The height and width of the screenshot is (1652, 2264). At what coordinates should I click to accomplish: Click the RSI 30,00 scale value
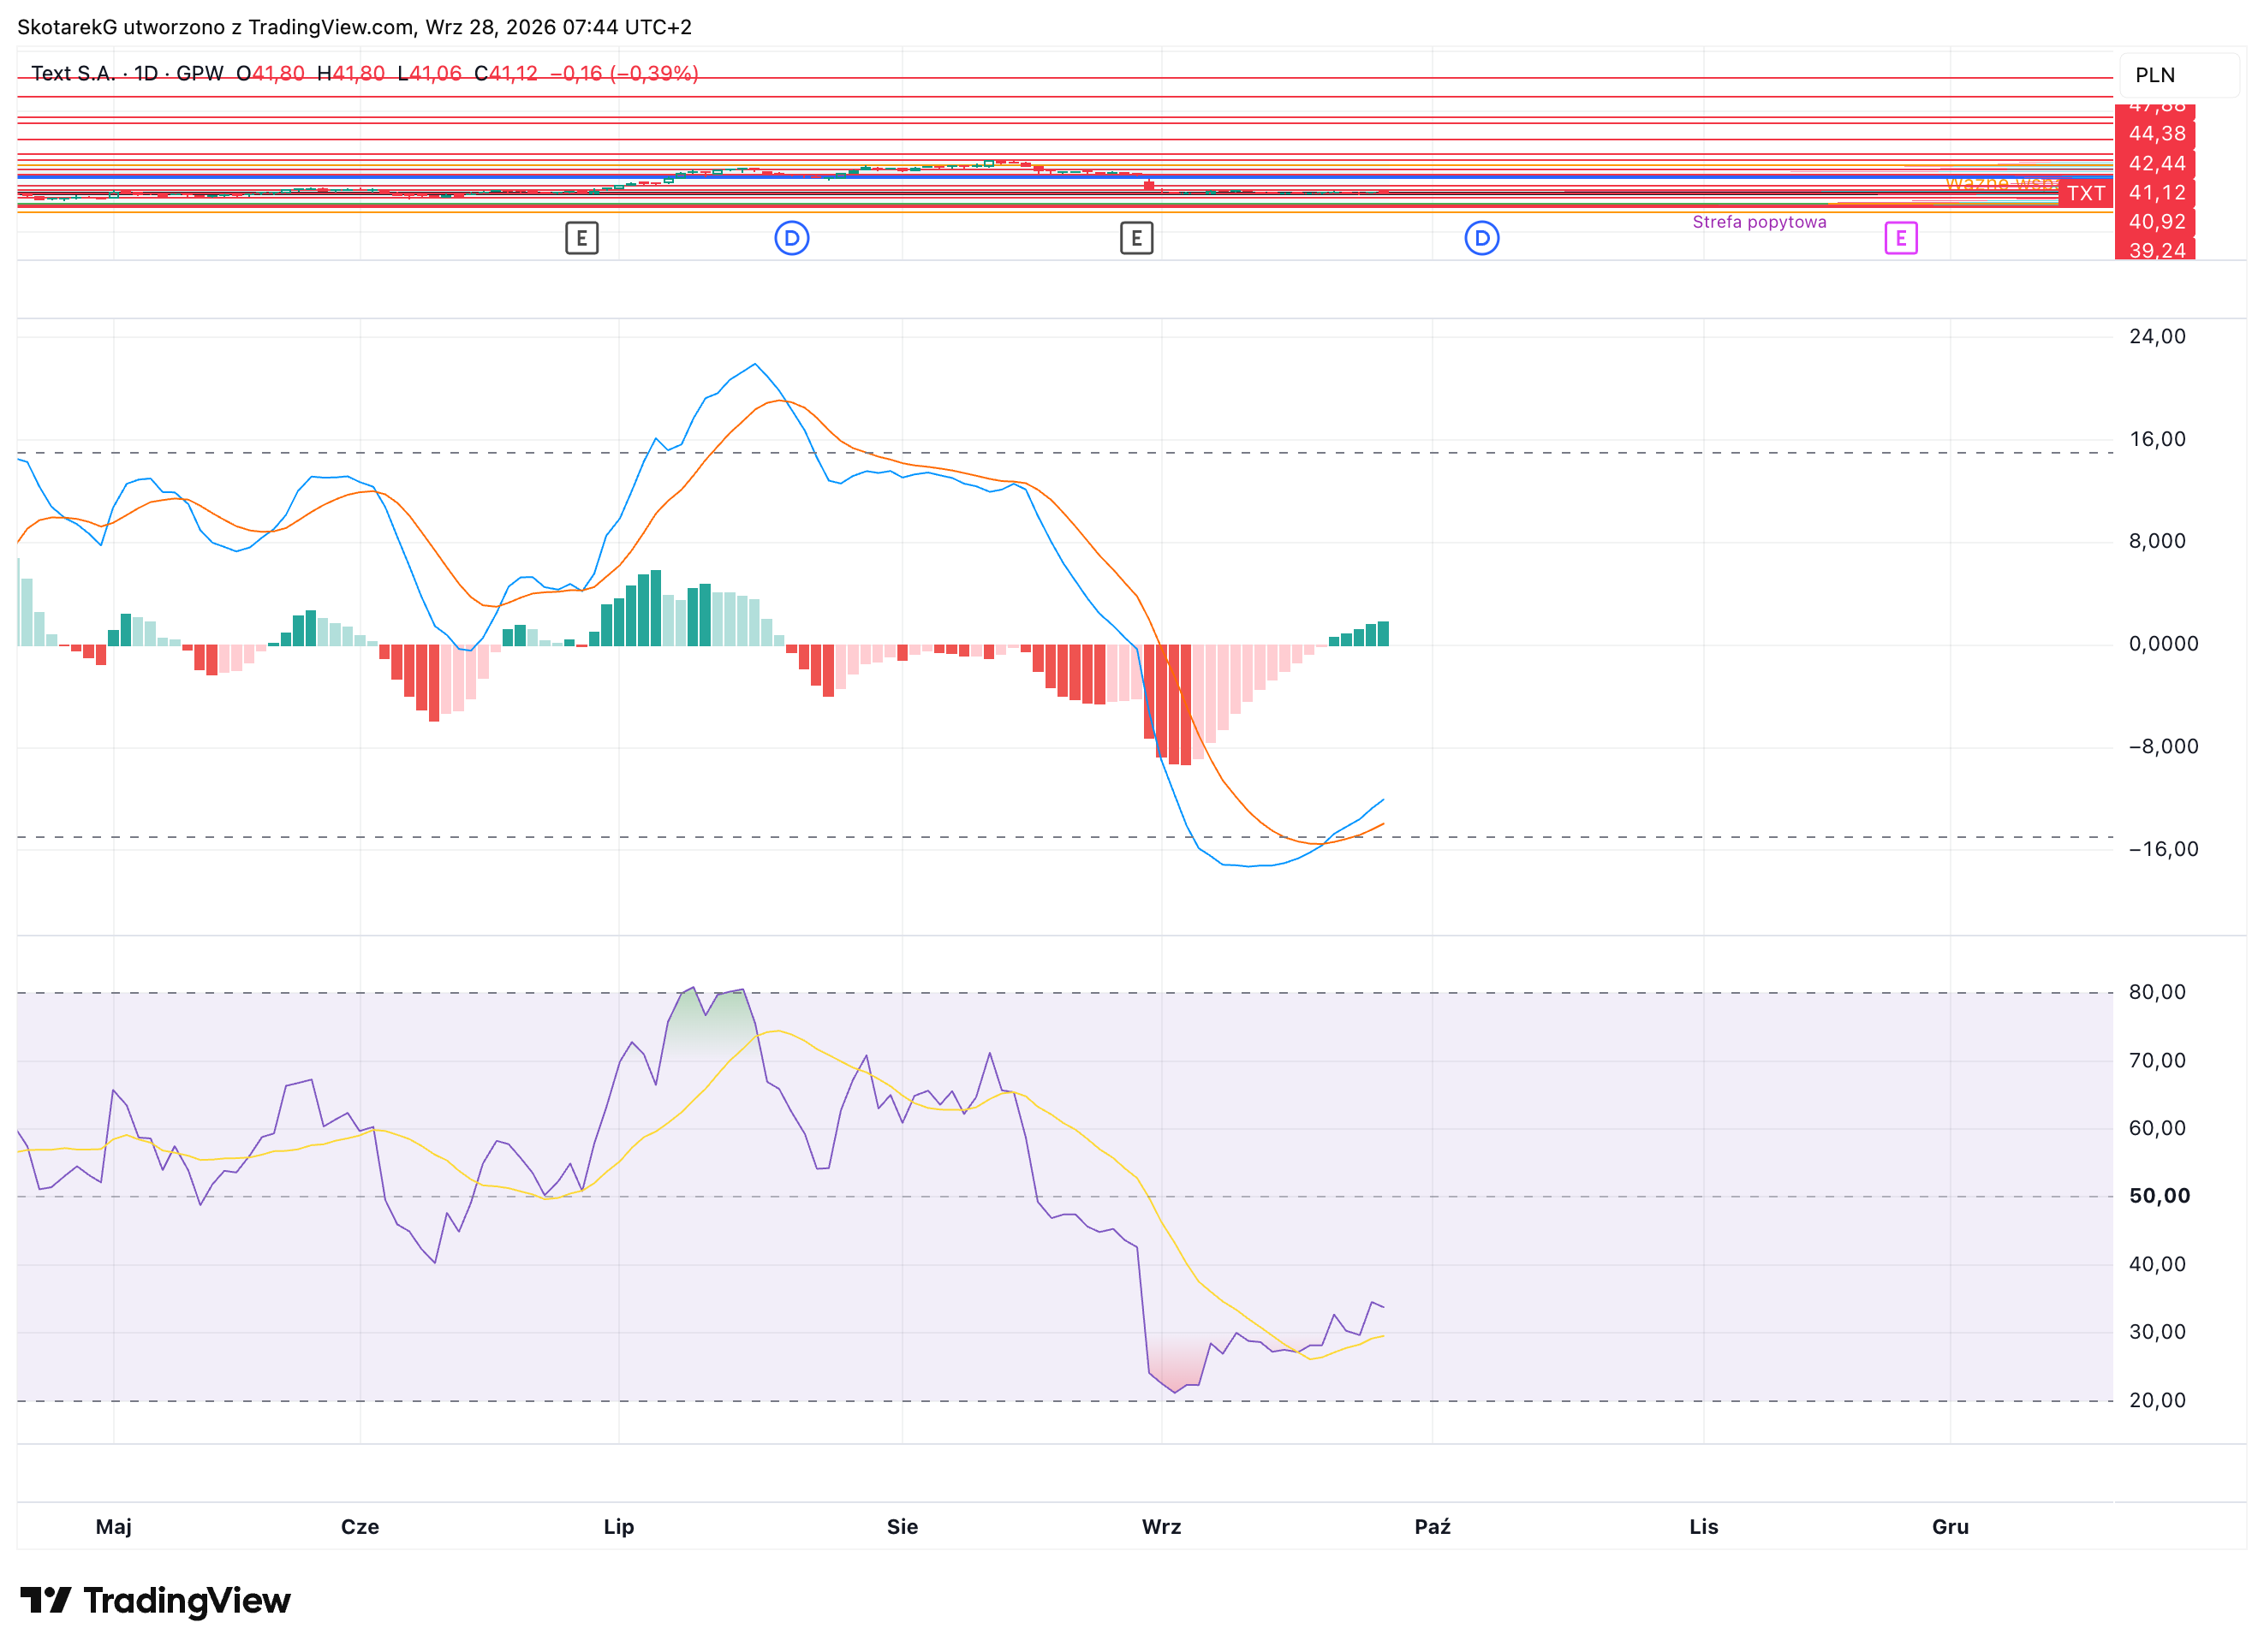(2157, 1332)
